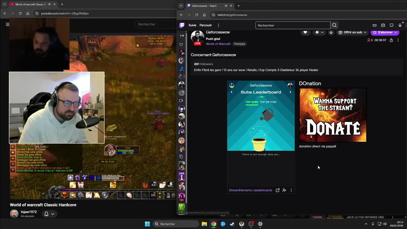Select the Suivis tab on Twitch

click(192, 25)
